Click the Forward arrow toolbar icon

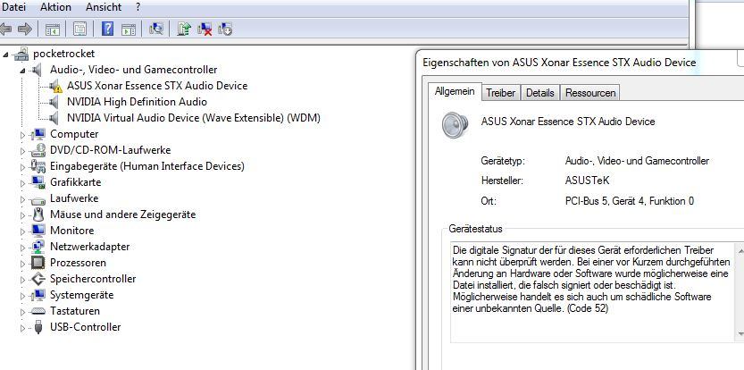click(x=25, y=29)
